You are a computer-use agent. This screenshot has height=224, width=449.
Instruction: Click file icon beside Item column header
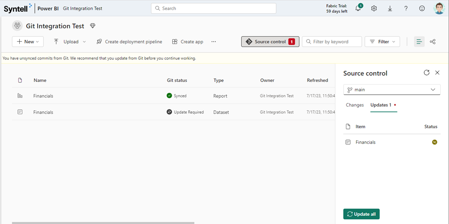point(348,127)
